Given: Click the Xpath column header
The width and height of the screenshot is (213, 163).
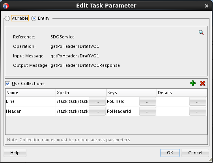Looking at the screenshot, I should pos(81,93).
